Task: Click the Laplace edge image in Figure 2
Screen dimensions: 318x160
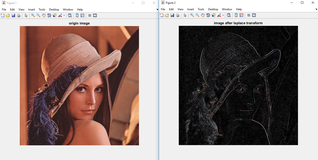Action: tap(238, 85)
